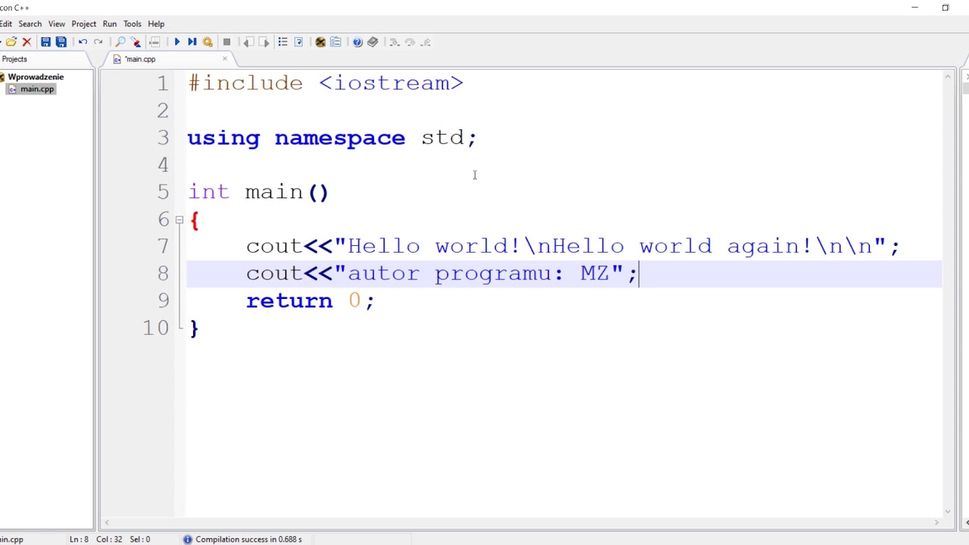Click the 'Ln : 8' status indicator

point(79,540)
